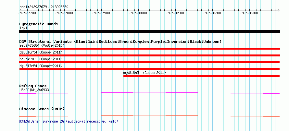Click the RefSeq Genes track title
Screen dimensions: 289x131
[33, 86]
